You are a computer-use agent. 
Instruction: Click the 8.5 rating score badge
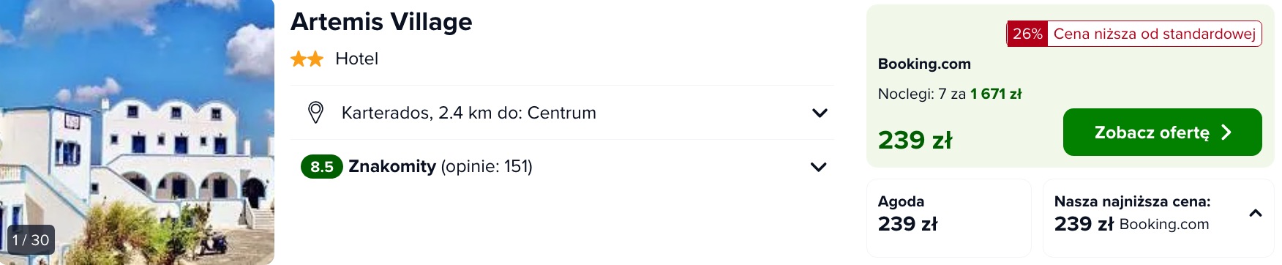click(x=322, y=167)
